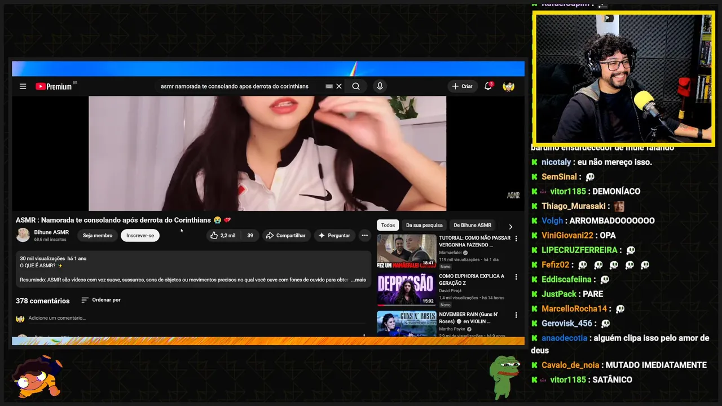The height and width of the screenshot is (406, 722).
Task: Select the Todos filter chip
Action: click(x=388, y=225)
